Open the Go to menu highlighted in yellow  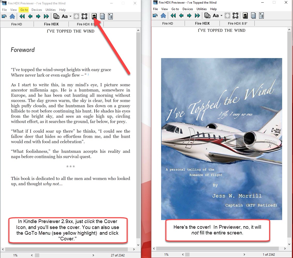[x=24, y=10]
